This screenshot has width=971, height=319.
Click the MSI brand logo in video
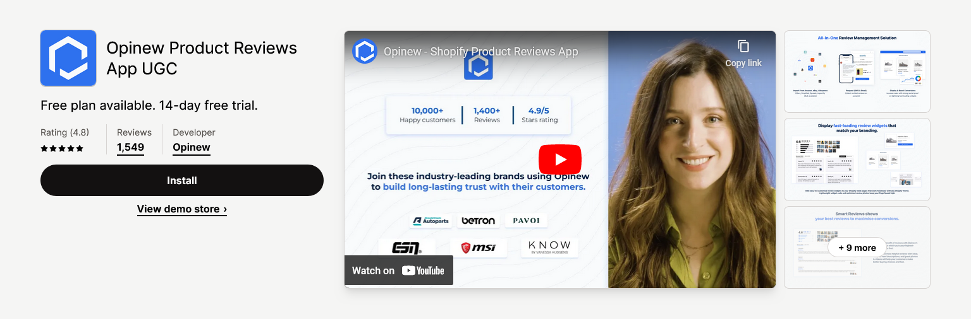tap(479, 248)
